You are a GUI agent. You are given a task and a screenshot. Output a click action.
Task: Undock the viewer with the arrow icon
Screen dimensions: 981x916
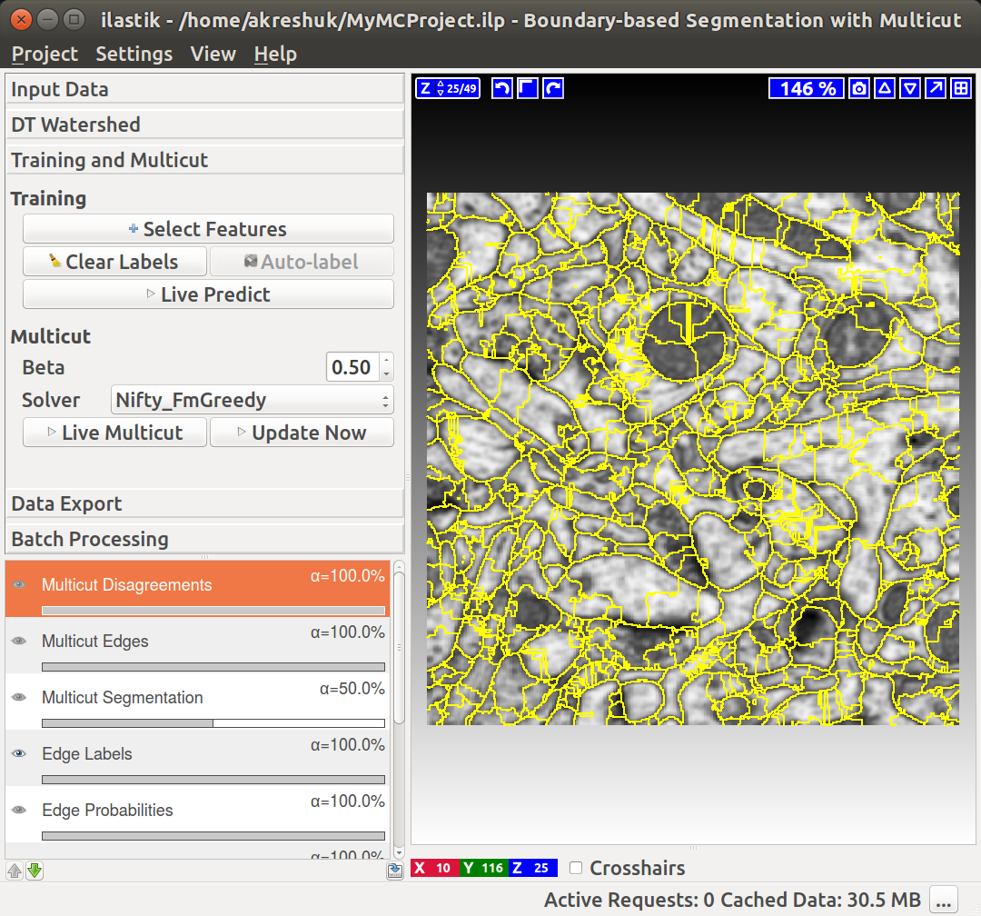(936, 88)
